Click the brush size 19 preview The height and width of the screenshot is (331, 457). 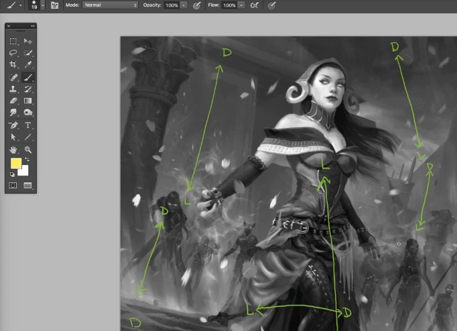click(34, 5)
